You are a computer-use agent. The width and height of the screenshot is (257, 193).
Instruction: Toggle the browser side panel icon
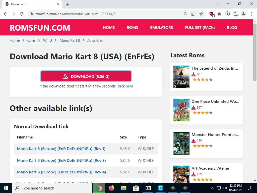(235, 14)
